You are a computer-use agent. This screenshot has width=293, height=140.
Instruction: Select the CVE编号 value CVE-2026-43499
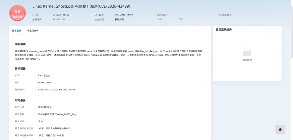tap(124, 15)
